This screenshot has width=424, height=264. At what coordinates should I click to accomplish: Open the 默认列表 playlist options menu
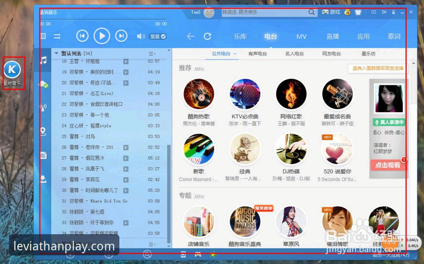pyautogui.click(x=152, y=54)
